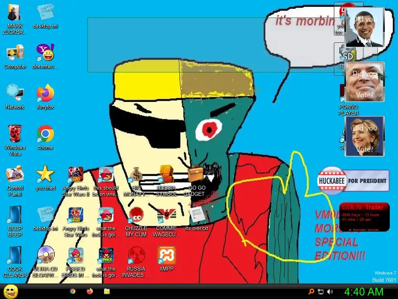398x299 pixels.
Task: Click the search magnifier tray icon
Action: tap(311, 292)
